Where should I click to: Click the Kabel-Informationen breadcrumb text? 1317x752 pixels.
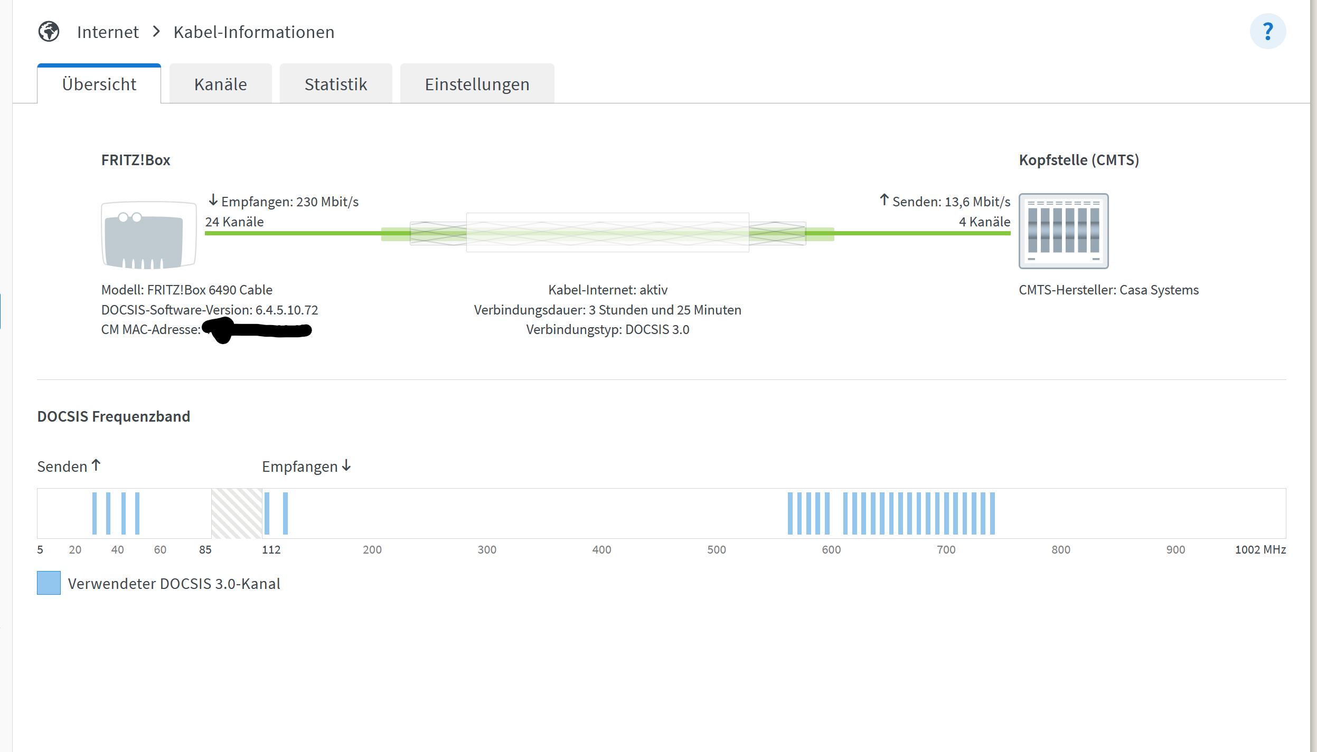tap(254, 32)
